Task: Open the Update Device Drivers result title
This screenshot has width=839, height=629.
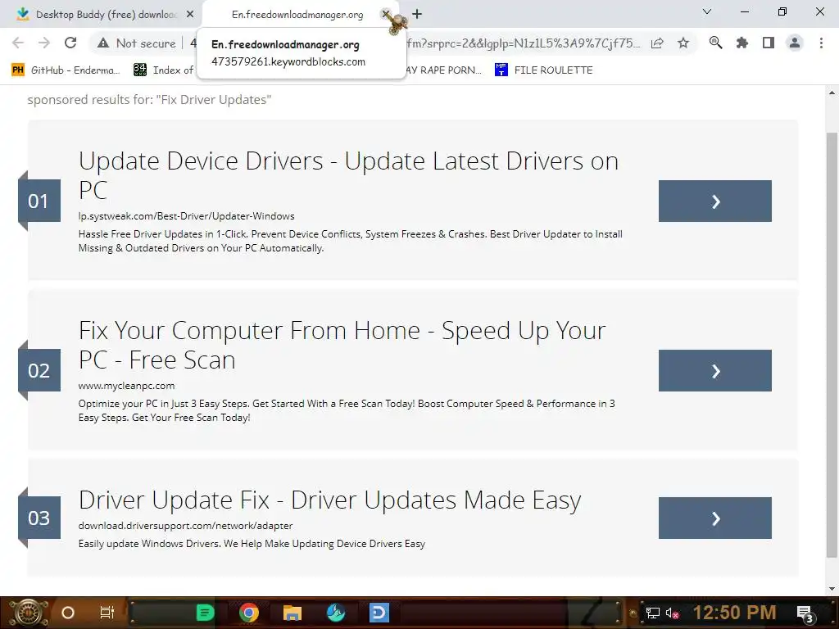Action: click(x=348, y=175)
